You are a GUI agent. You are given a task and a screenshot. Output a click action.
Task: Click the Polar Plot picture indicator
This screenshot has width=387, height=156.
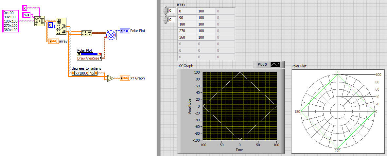point(339,111)
